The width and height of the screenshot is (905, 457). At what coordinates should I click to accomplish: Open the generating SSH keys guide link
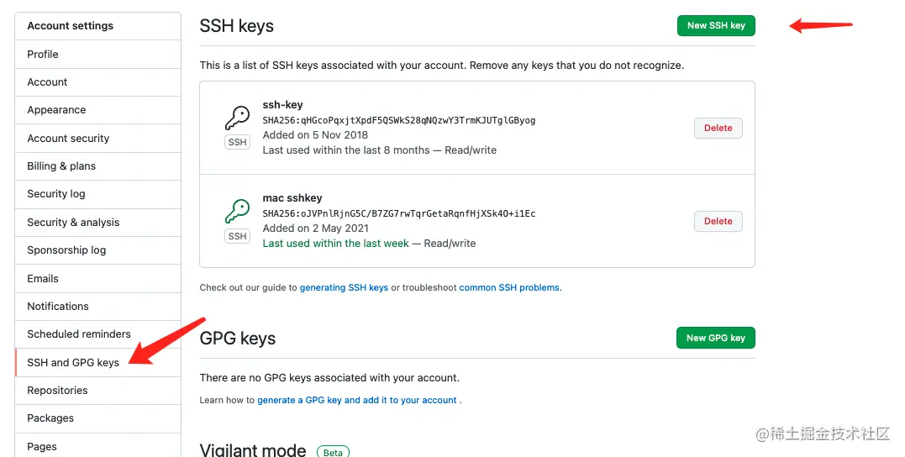tap(344, 287)
